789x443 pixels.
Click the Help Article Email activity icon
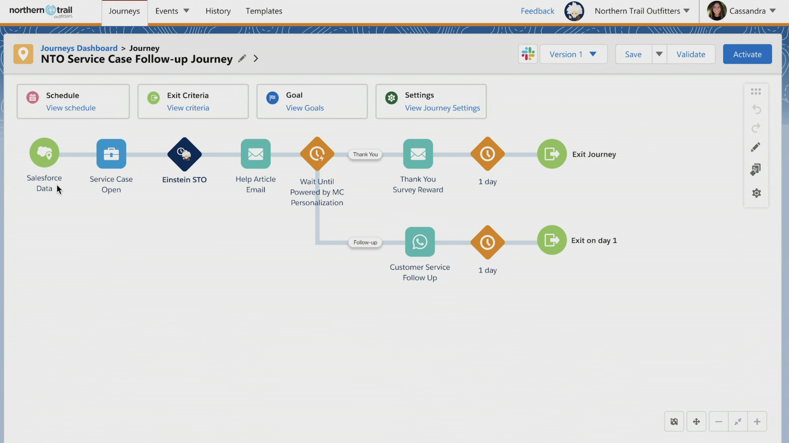pyautogui.click(x=256, y=154)
